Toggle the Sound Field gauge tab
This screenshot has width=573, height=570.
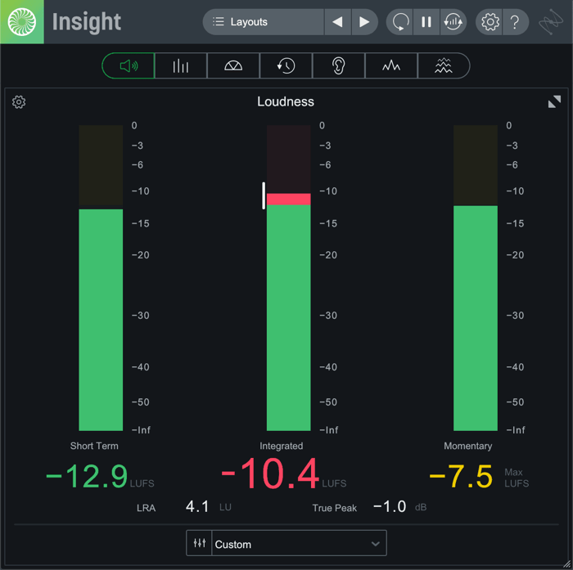(x=233, y=65)
